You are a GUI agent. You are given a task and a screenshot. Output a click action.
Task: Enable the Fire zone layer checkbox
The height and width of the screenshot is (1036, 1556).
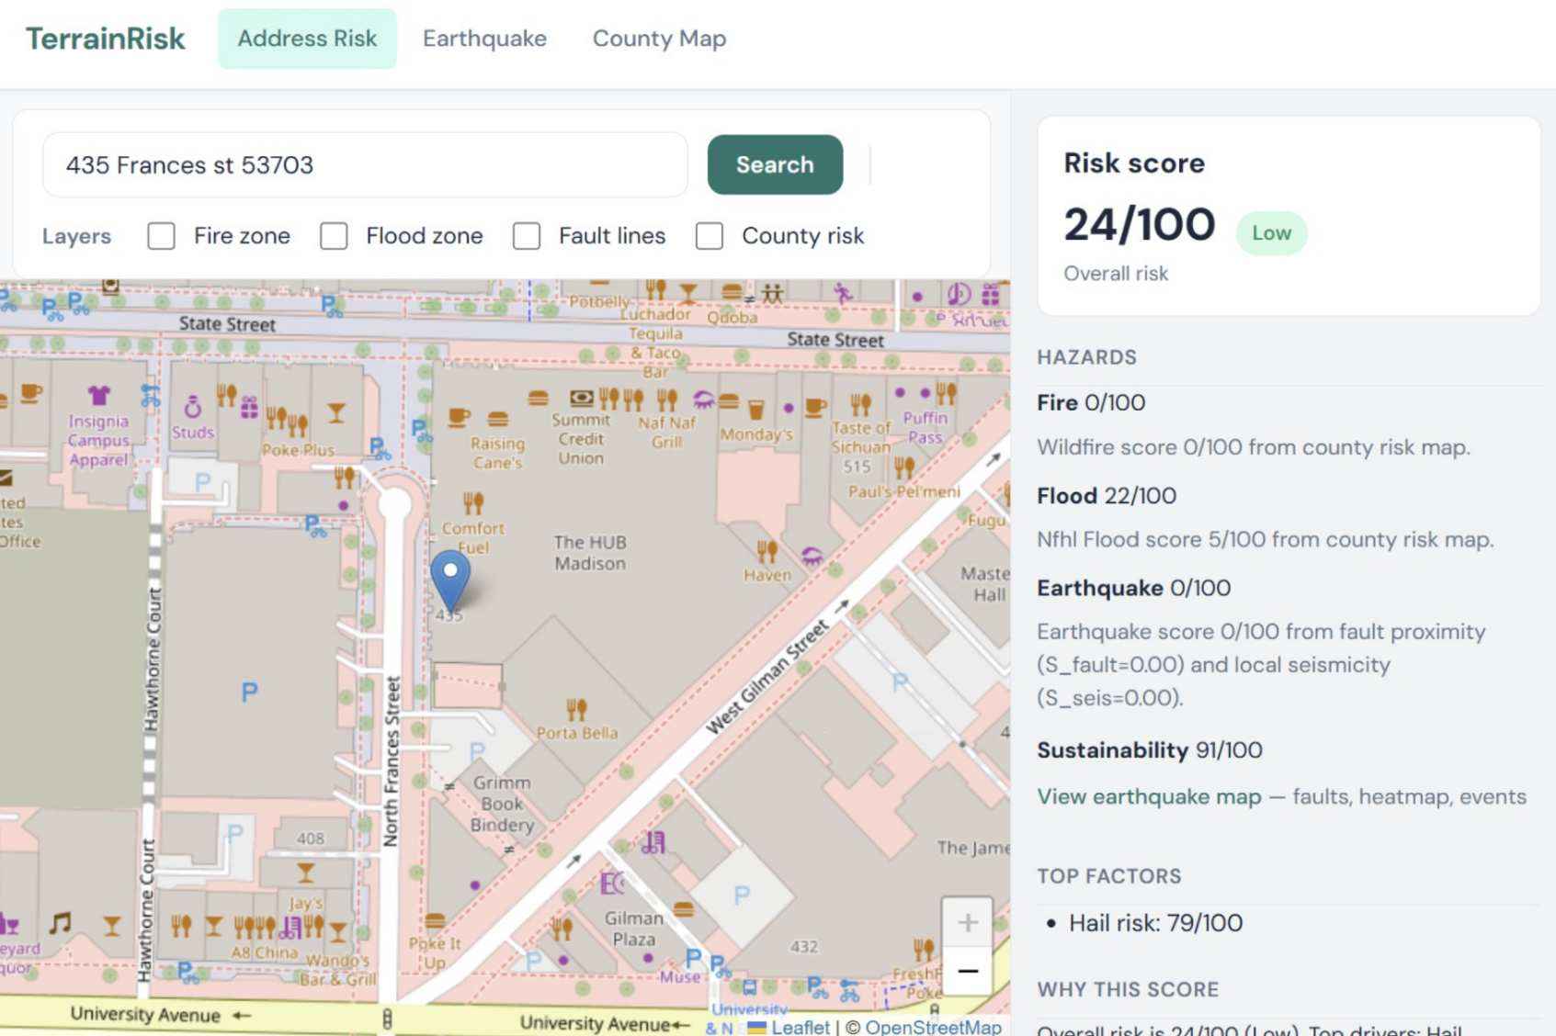click(x=162, y=236)
